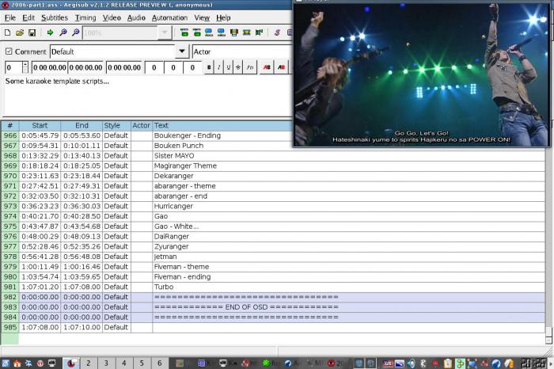This screenshot has width=554, height=369.
Task: Click the Actor input field
Action: (x=241, y=51)
